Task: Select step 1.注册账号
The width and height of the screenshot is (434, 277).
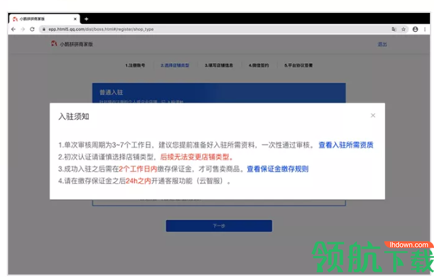Action: coord(135,65)
